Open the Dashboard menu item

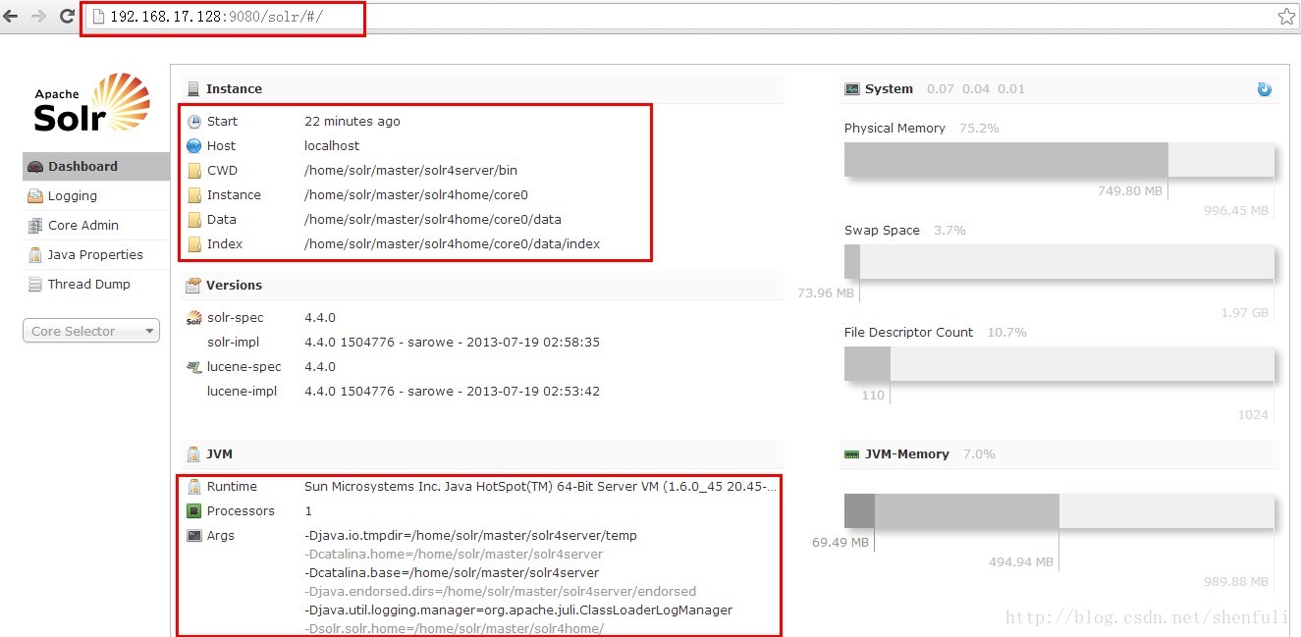click(x=96, y=166)
